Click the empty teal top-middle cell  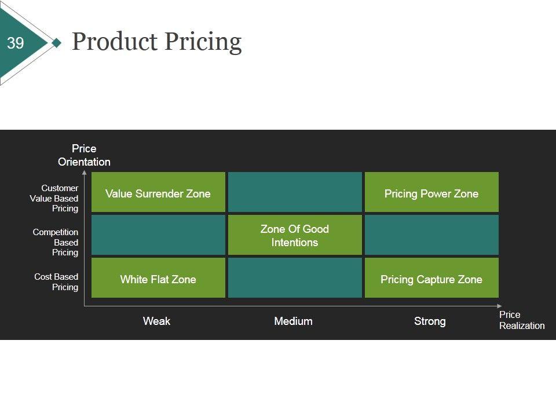[x=295, y=192]
